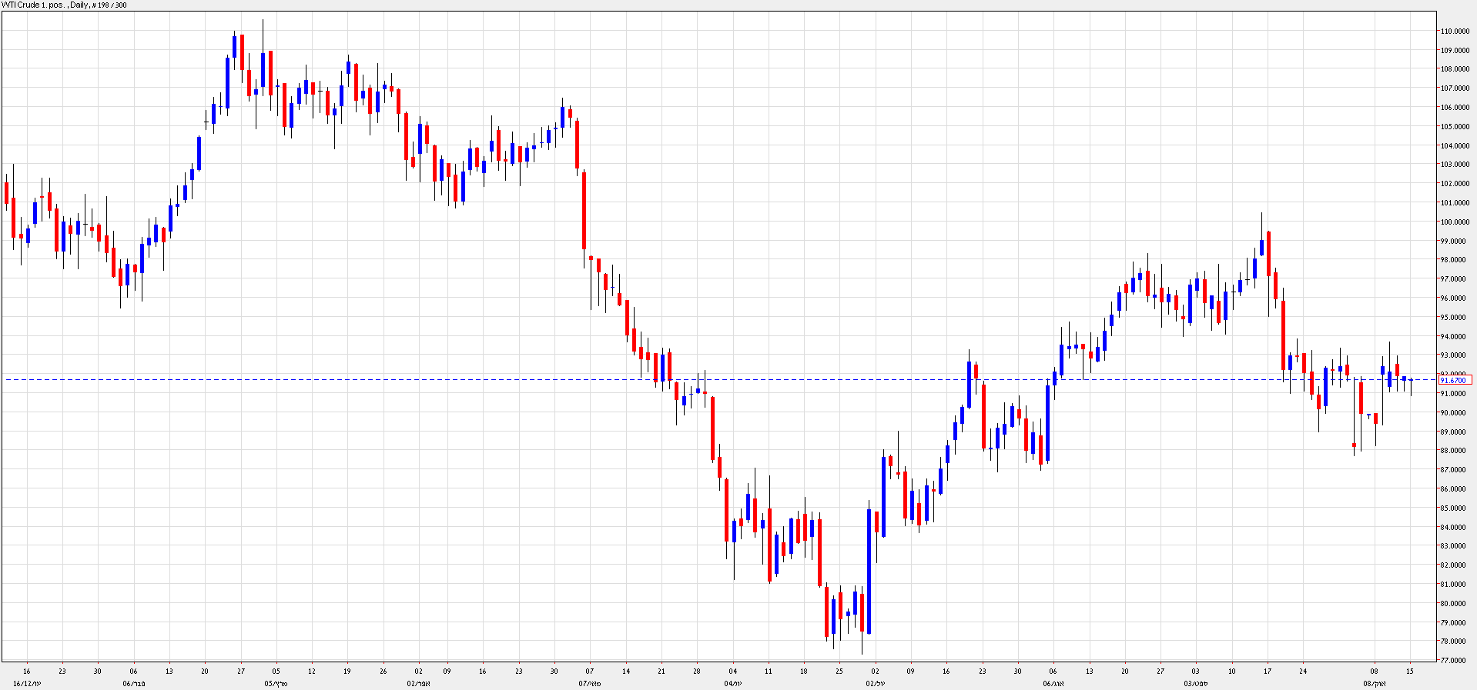The image size is (1477, 690).
Task: Select the current price label 91.6700
Action: 1454,380
